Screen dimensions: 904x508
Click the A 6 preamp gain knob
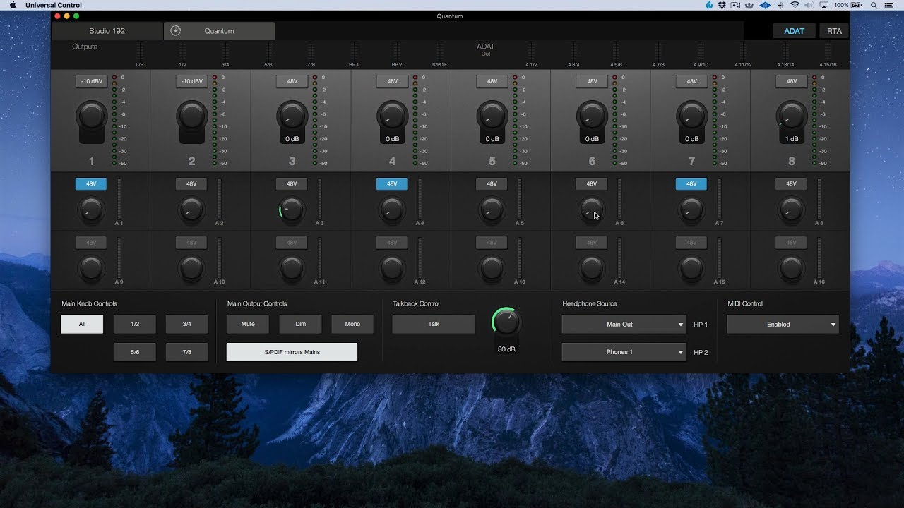point(591,210)
